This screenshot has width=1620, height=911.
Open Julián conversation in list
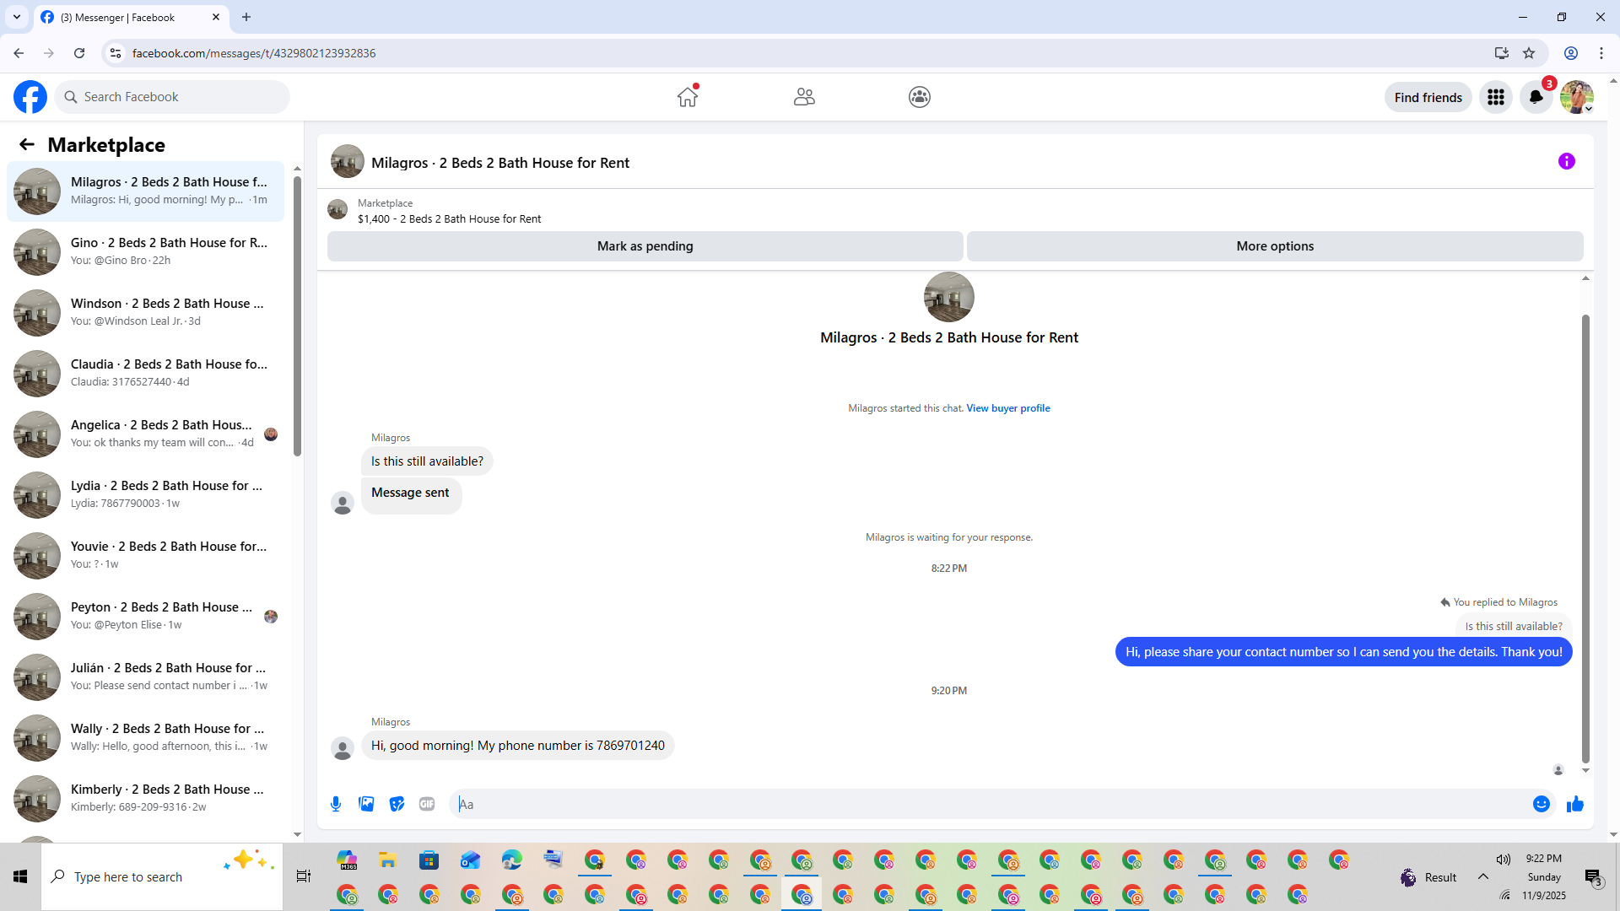(145, 677)
